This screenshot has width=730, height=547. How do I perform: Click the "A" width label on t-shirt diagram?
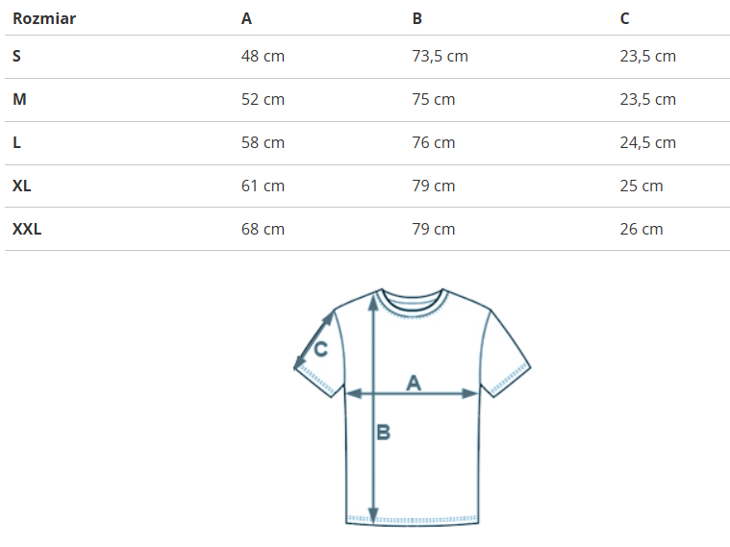click(x=414, y=383)
